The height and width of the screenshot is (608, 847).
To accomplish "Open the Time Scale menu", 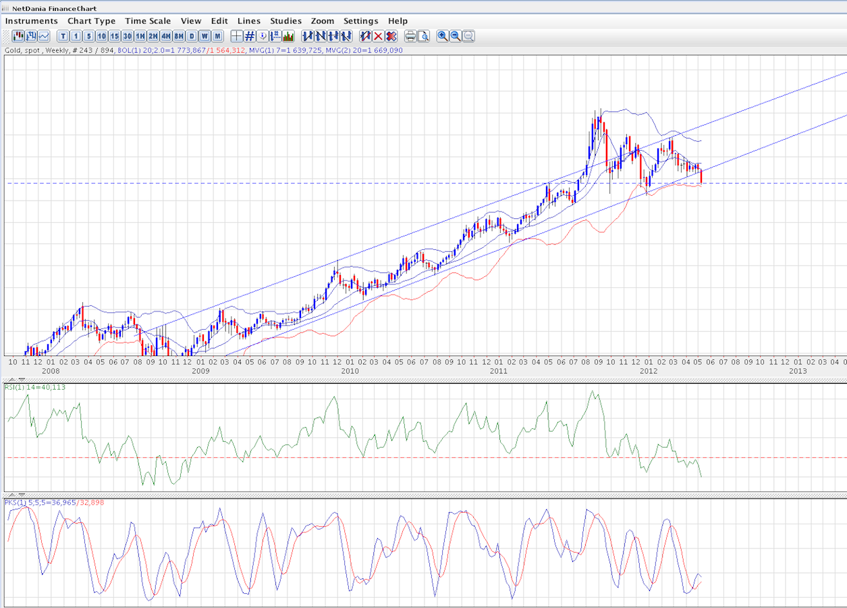I will 148,21.
